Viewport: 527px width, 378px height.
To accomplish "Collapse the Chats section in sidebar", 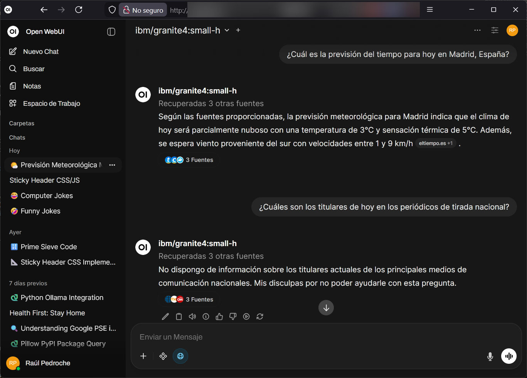I will click(x=17, y=138).
